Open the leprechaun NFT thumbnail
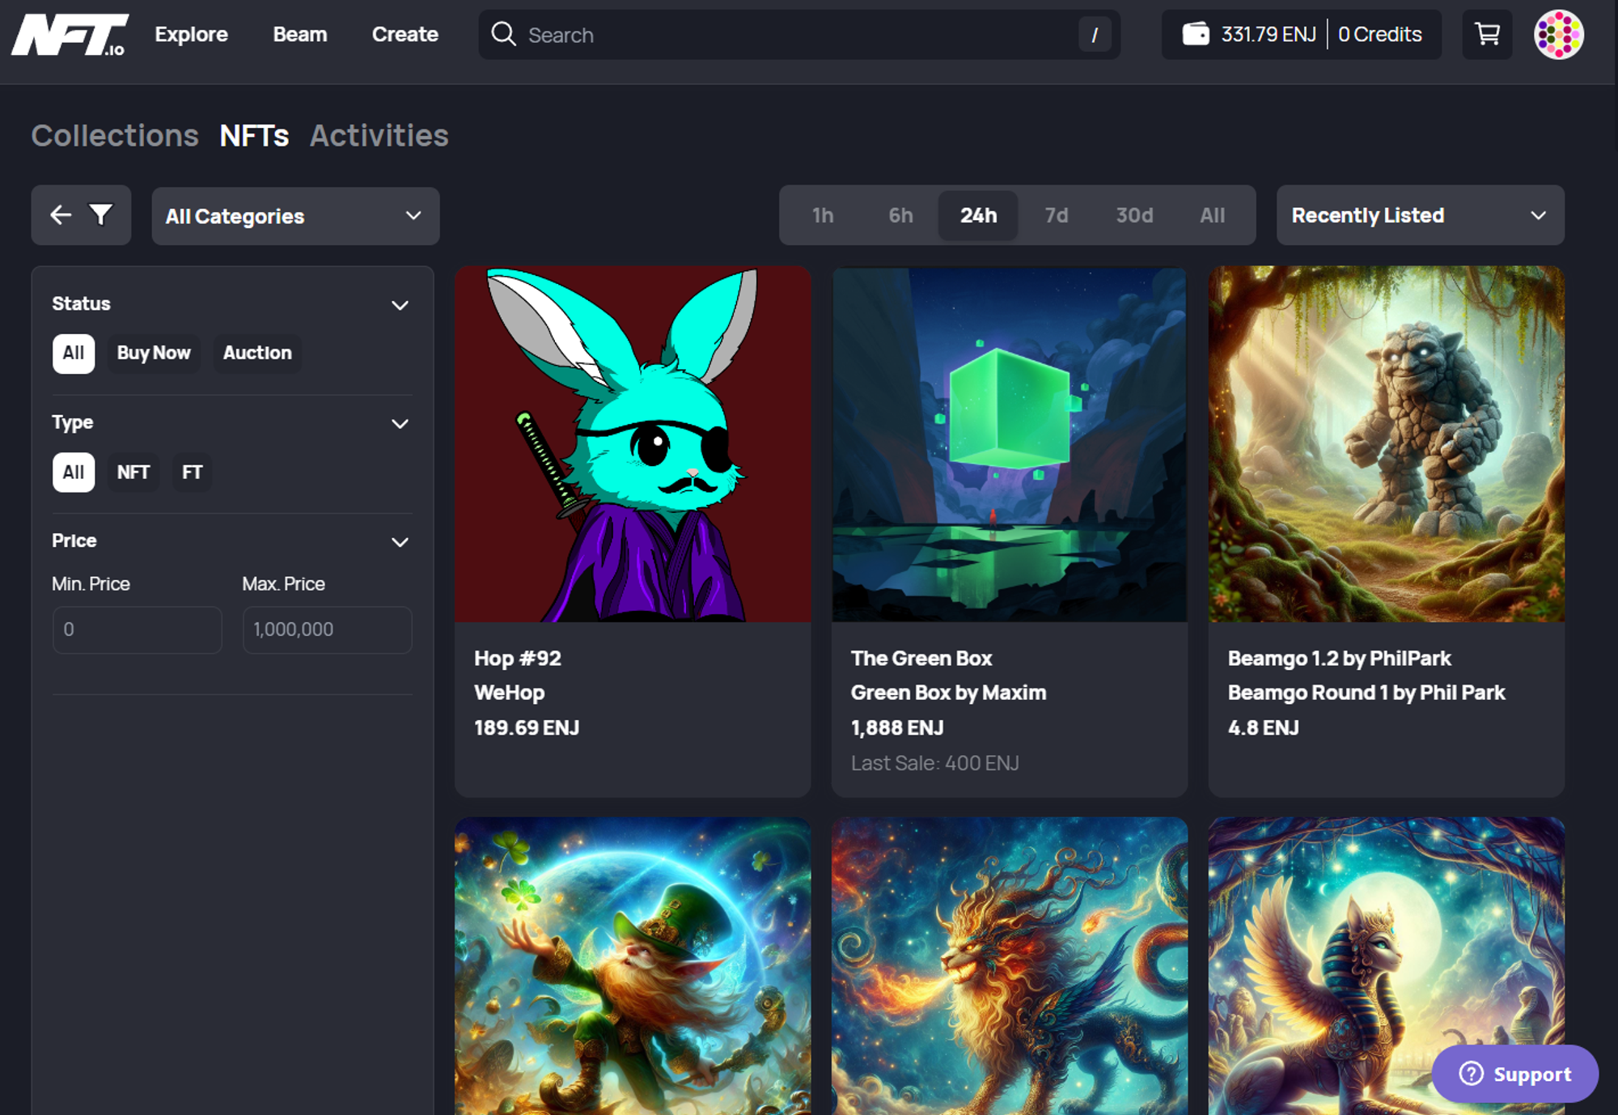The height and width of the screenshot is (1115, 1618). 633,966
